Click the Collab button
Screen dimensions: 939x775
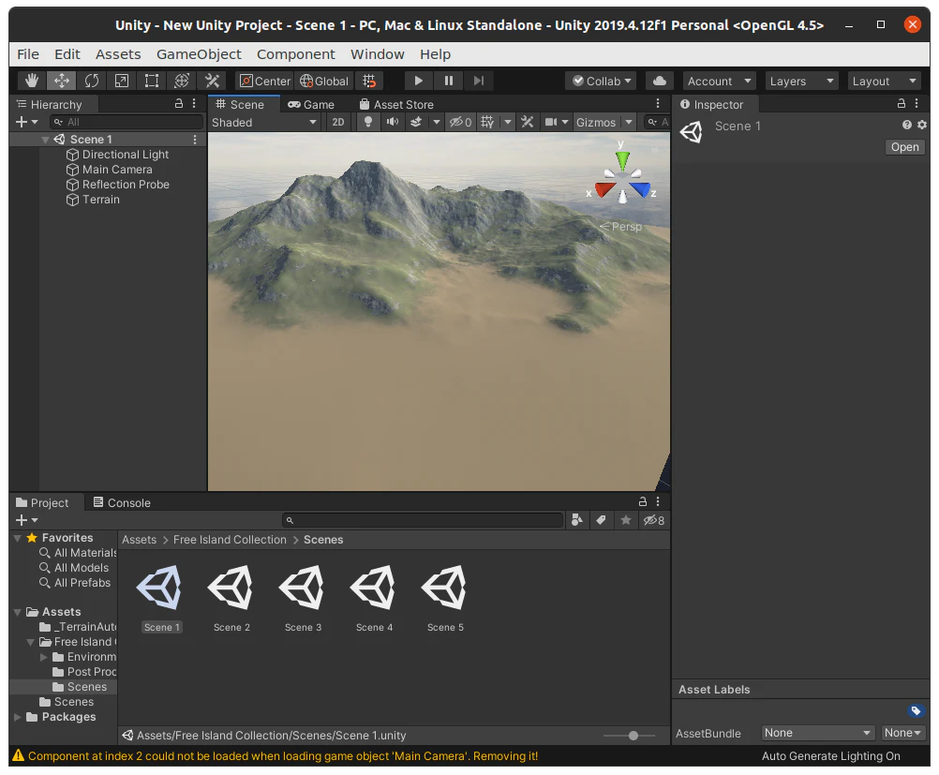(x=601, y=82)
